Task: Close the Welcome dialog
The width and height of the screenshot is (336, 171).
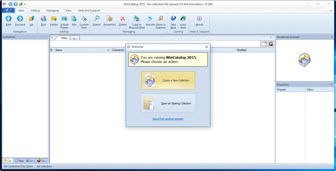Action: pyautogui.click(x=206, y=47)
